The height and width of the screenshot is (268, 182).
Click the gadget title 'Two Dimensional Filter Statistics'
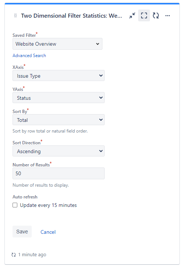[71, 16]
